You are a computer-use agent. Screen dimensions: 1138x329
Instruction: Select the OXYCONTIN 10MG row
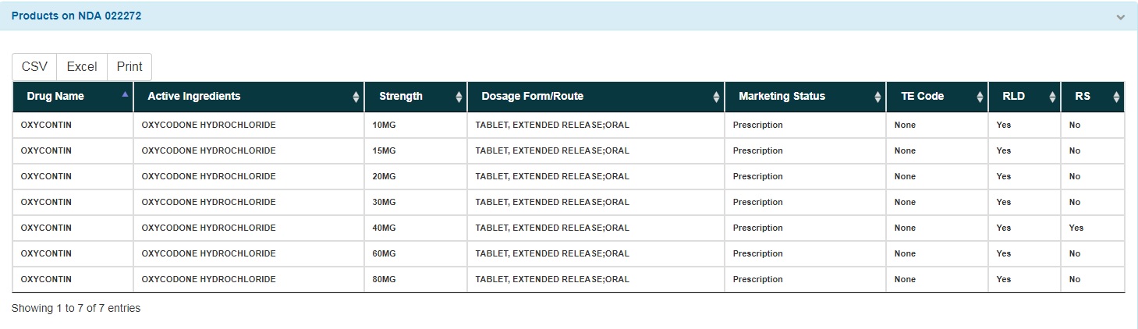46,125
